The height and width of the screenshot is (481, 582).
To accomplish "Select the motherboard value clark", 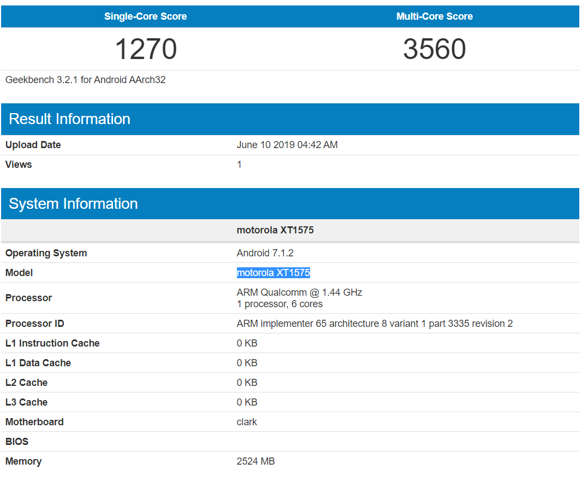I will tap(247, 423).
